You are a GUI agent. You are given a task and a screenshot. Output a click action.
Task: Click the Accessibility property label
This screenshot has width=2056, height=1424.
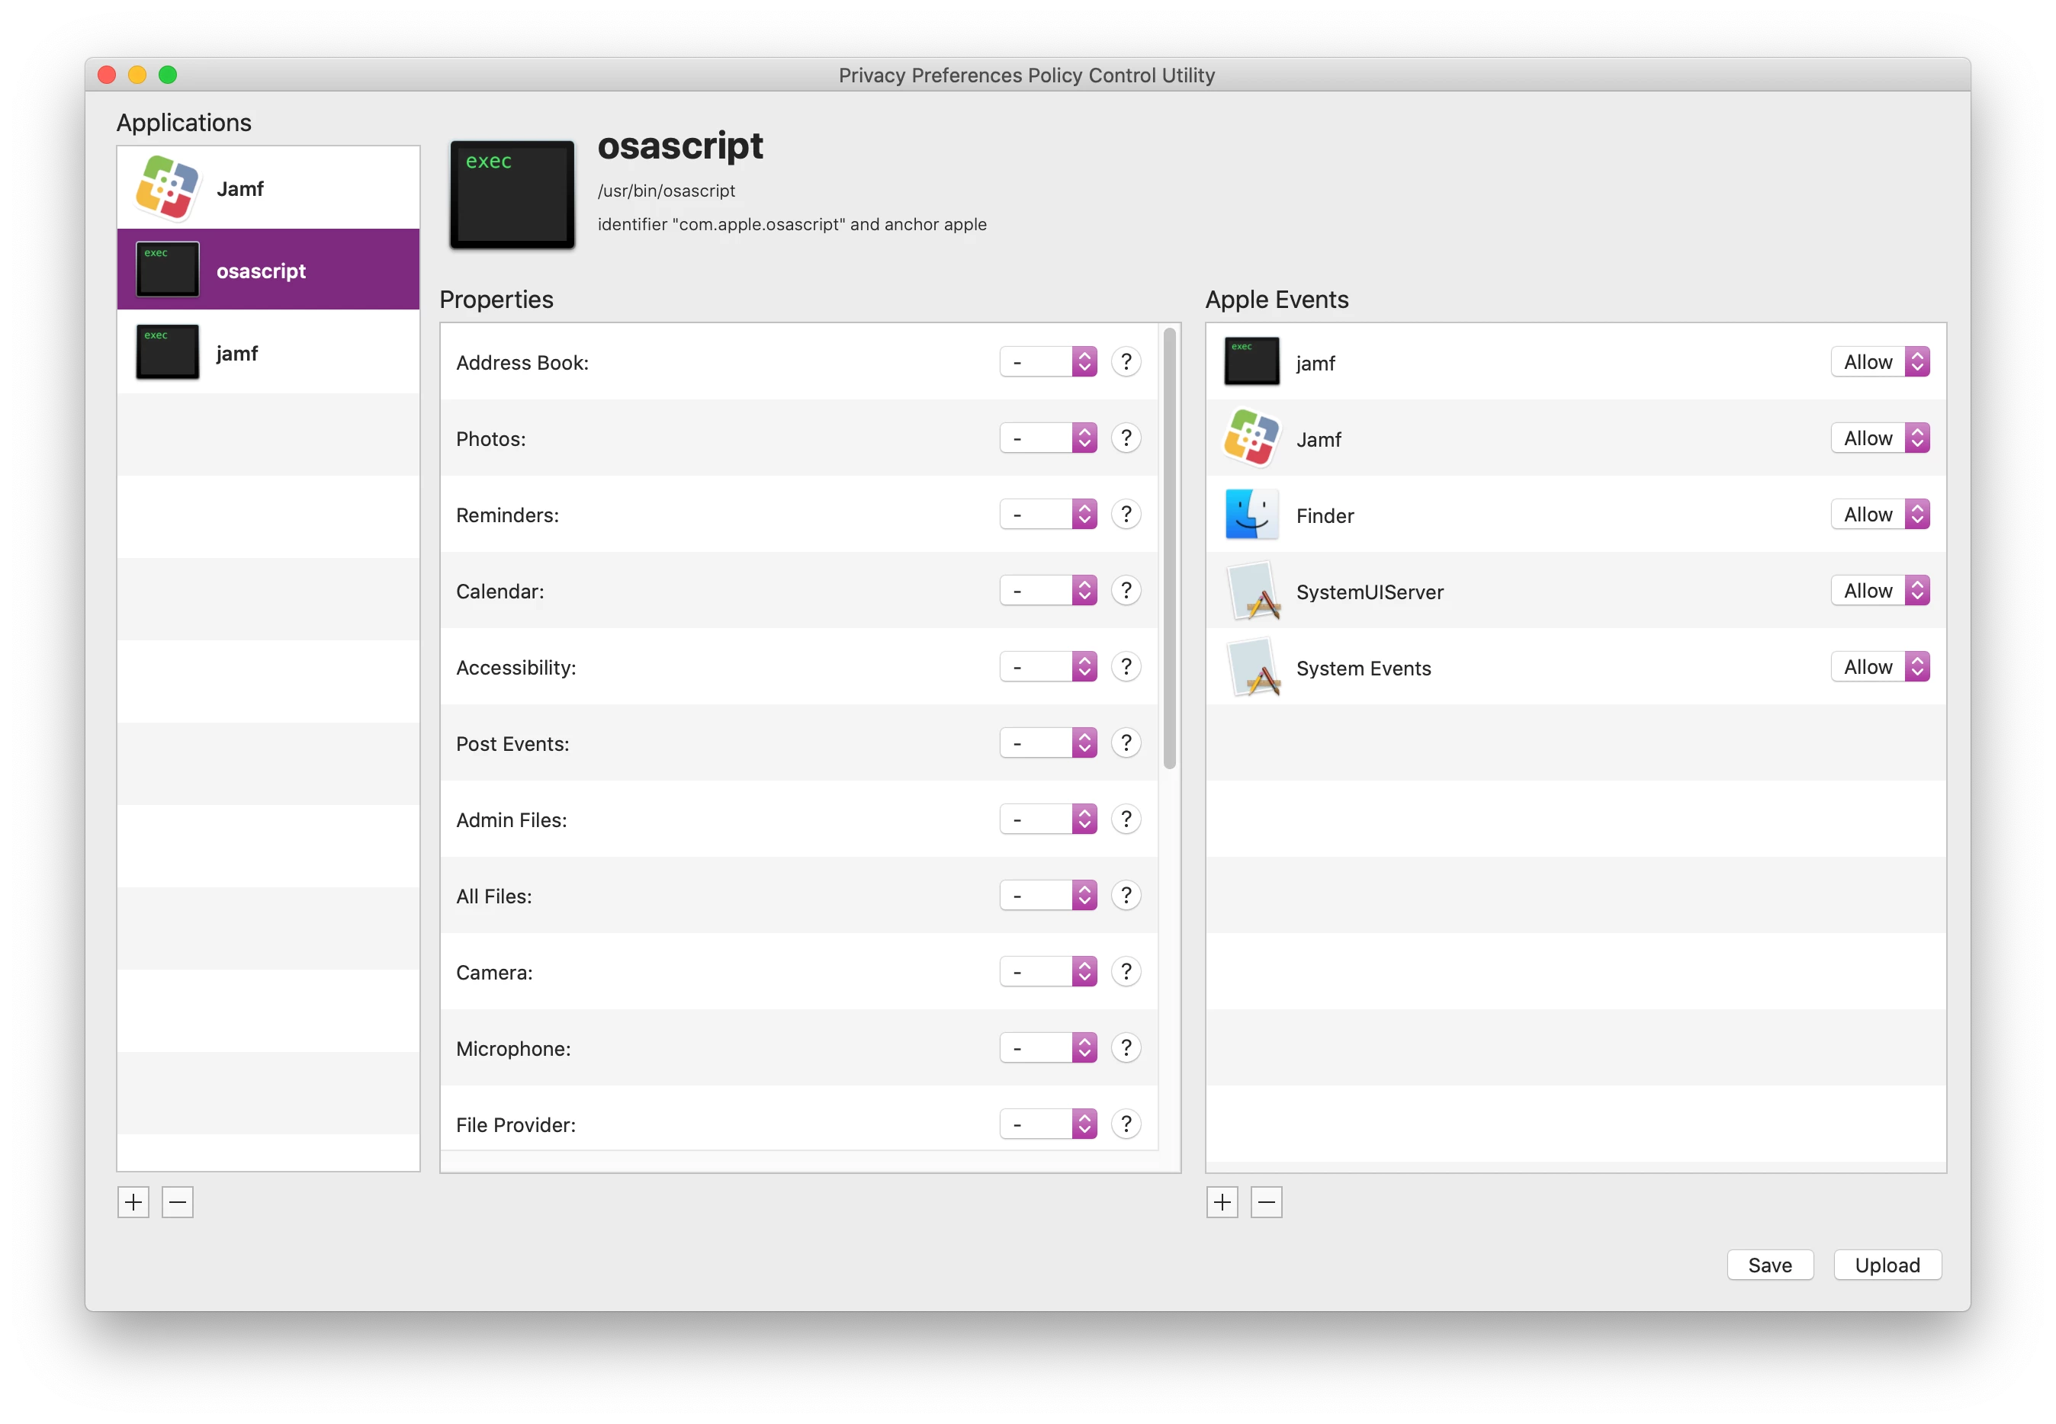coord(516,667)
